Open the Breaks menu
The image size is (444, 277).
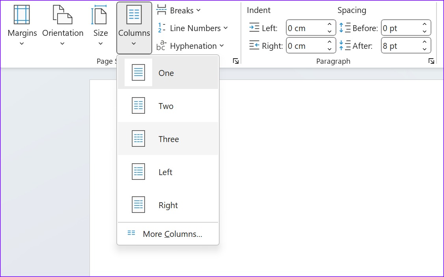coord(178,11)
